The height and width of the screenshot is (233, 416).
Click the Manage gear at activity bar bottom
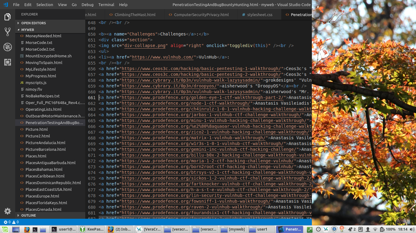[7, 211]
